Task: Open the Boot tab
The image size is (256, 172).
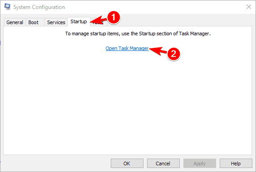Action: coord(34,22)
